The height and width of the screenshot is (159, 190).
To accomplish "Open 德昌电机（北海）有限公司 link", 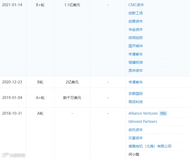I will click(150, 146).
